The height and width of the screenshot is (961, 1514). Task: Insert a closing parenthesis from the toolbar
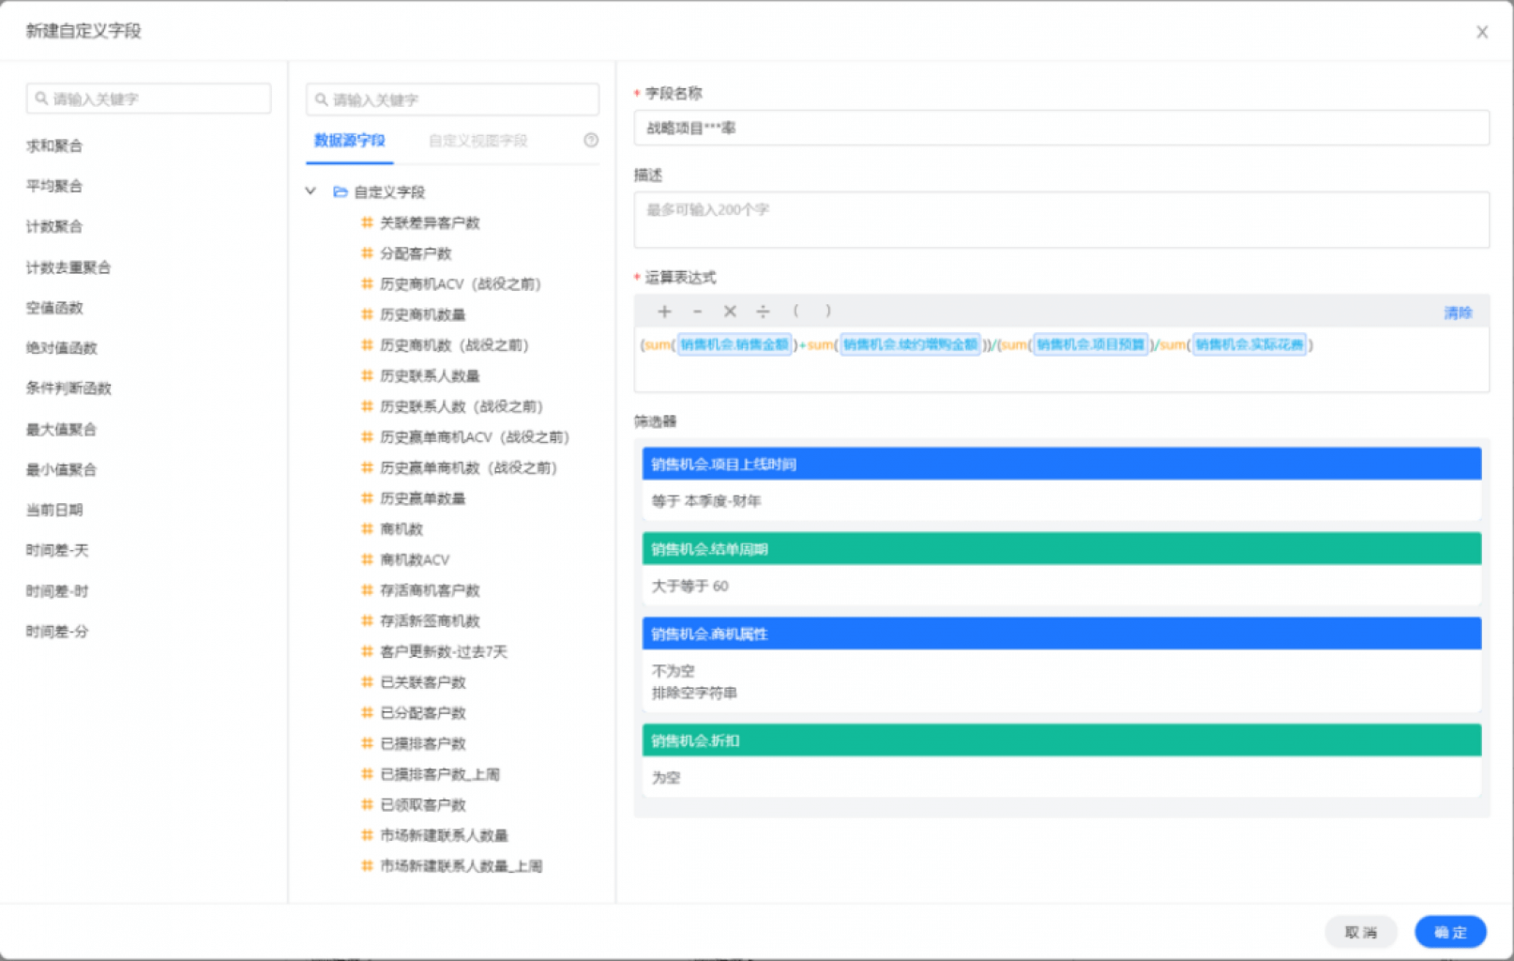(828, 311)
